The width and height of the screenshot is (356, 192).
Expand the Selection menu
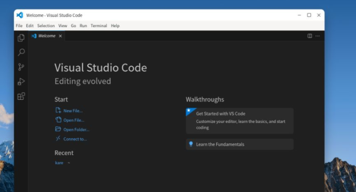46,26
